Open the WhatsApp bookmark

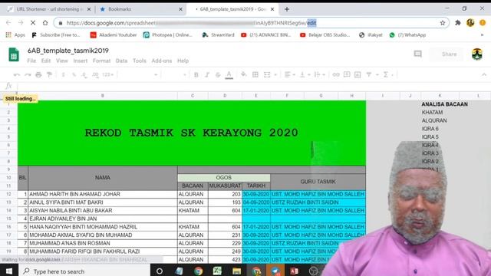click(x=407, y=35)
